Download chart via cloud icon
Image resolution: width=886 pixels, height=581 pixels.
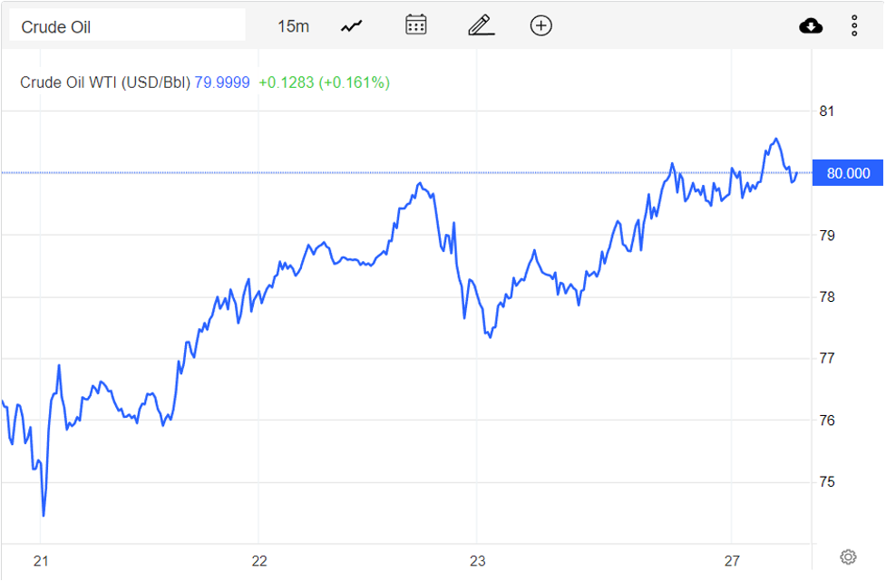coord(811,26)
